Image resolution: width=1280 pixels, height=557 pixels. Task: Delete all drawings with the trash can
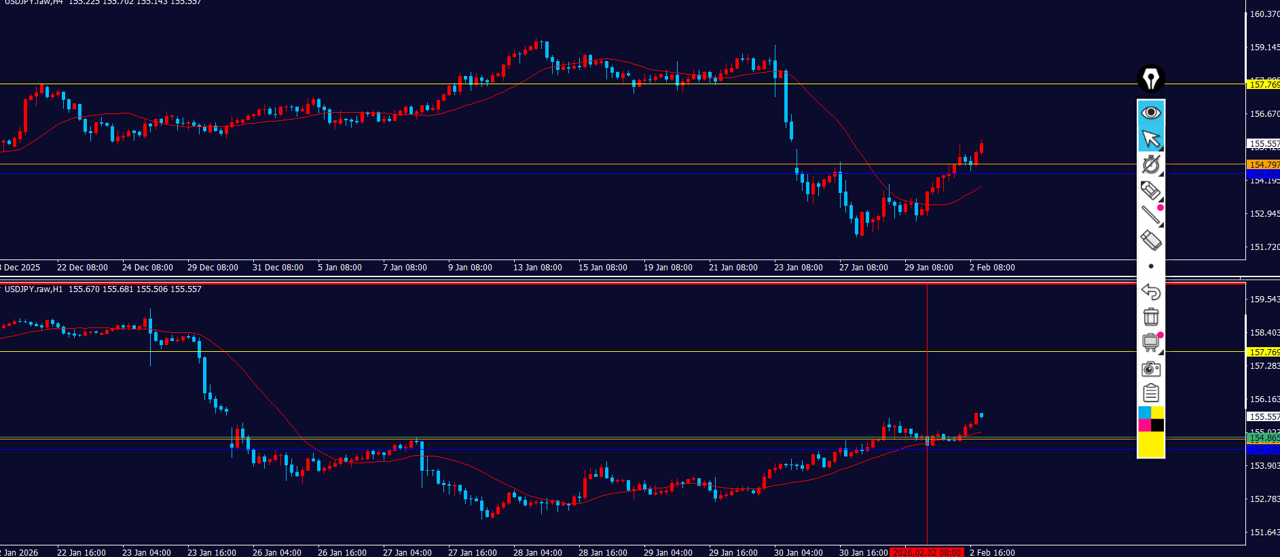point(1150,317)
